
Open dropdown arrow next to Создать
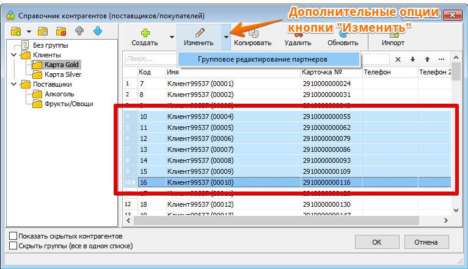(172, 37)
